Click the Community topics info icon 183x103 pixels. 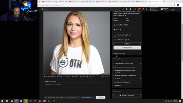click(130, 35)
